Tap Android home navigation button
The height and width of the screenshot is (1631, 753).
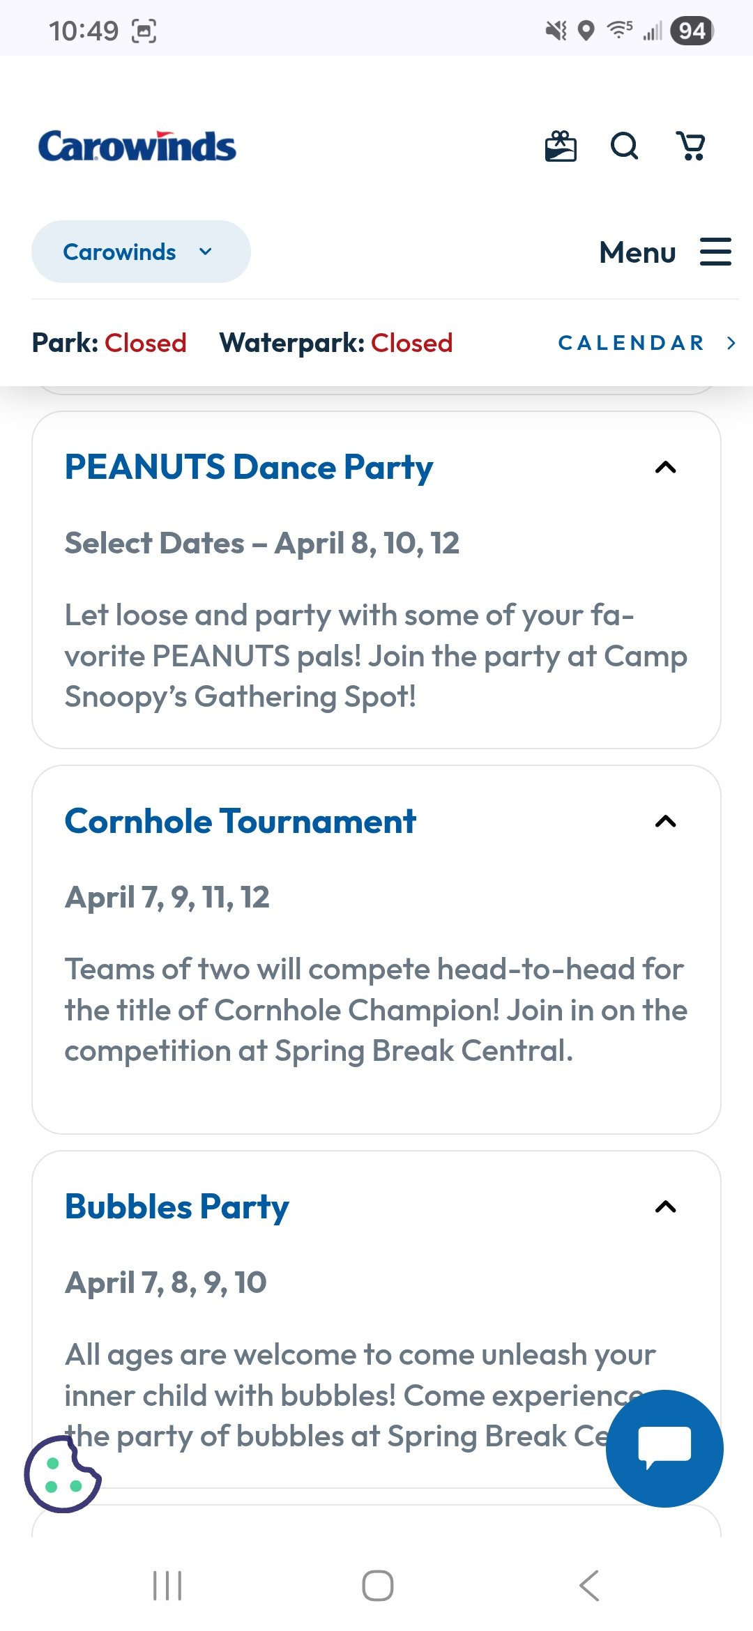coord(377,1586)
